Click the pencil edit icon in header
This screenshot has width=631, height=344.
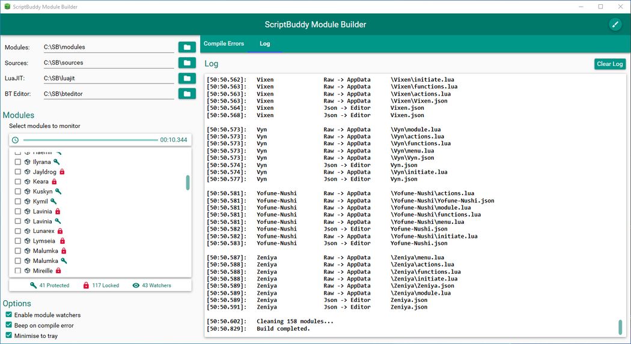coord(615,24)
